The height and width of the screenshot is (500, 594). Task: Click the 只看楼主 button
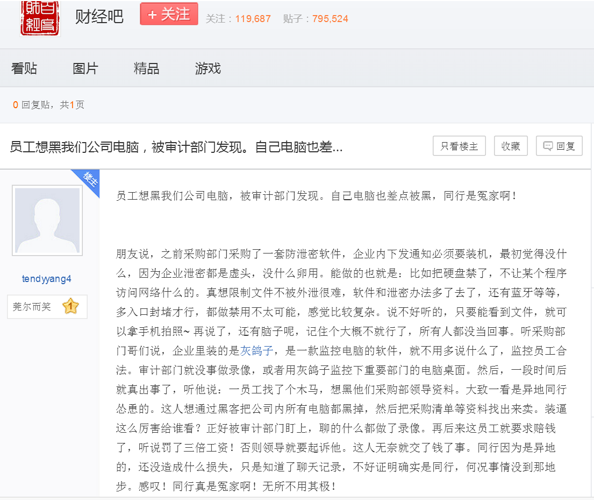pyautogui.click(x=459, y=146)
